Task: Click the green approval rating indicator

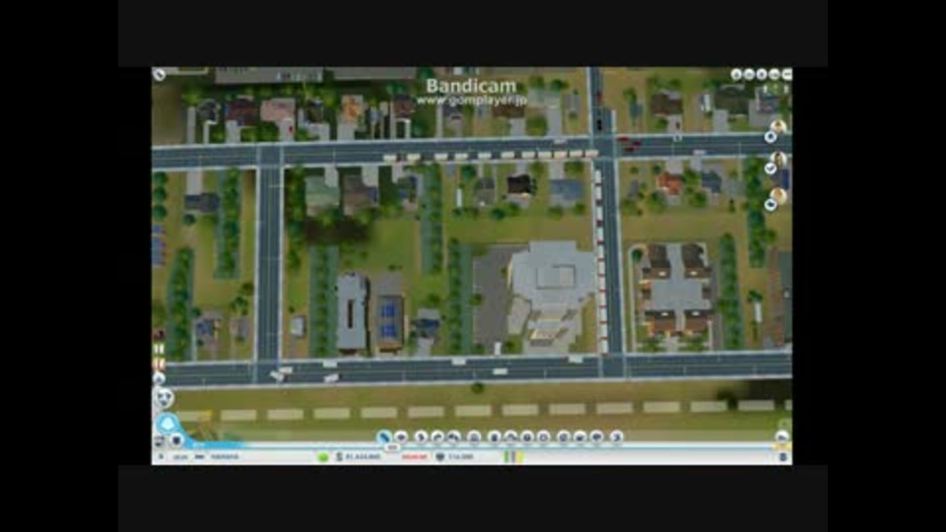Action: point(323,457)
